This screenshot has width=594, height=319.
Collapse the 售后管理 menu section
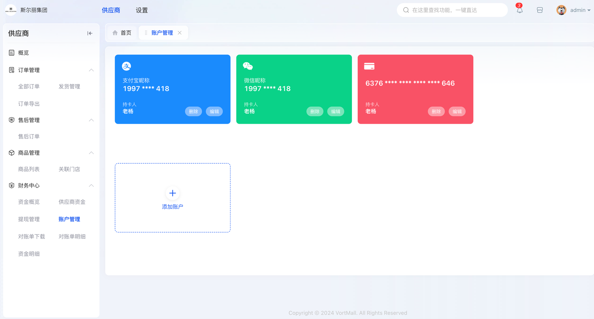(x=91, y=120)
